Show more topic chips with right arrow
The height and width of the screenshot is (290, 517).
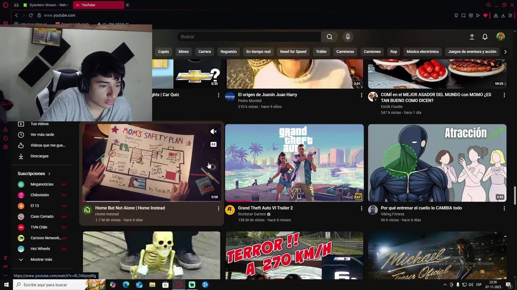[x=505, y=52]
